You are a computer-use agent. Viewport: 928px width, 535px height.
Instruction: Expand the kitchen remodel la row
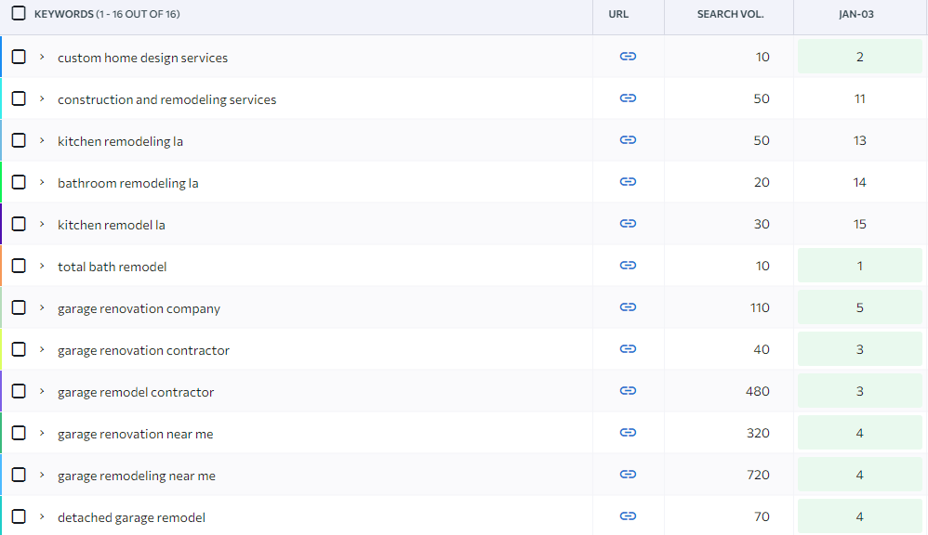coord(42,224)
